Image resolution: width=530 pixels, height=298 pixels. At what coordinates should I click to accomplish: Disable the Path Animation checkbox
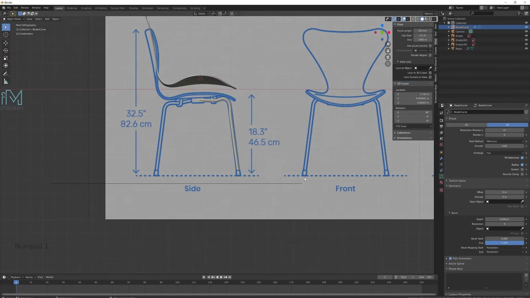coord(450,259)
